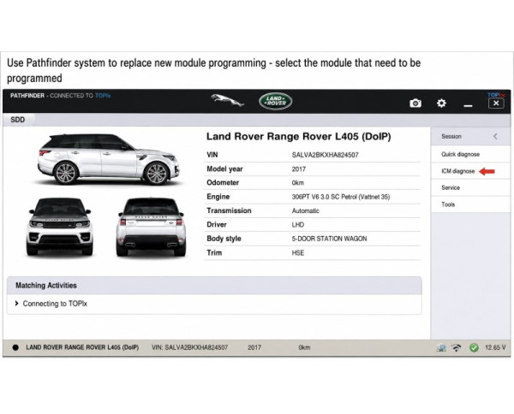The image size is (514, 414).
Task: Click the VIN text in status bar
Action: point(190,347)
